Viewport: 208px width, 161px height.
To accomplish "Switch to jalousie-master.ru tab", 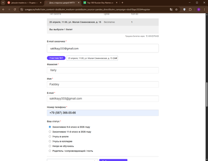I will (x=24, y=2).
